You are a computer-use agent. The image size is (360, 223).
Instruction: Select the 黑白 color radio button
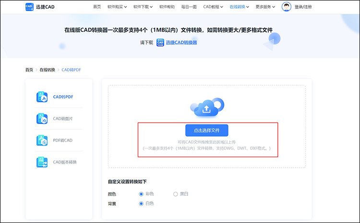point(175,194)
